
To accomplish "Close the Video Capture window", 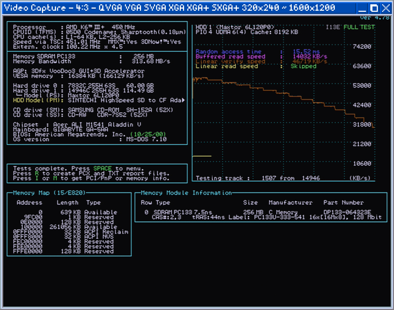I will click(386, 8).
